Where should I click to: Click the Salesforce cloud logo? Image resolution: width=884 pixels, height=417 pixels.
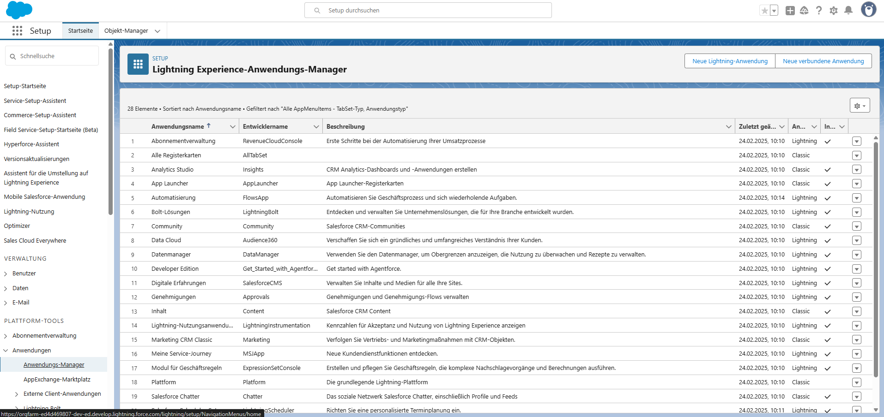tap(19, 10)
